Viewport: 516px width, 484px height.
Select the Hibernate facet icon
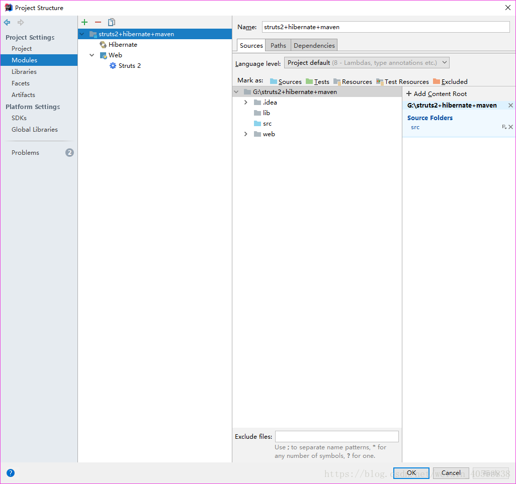pyautogui.click(x=103, y=44)
